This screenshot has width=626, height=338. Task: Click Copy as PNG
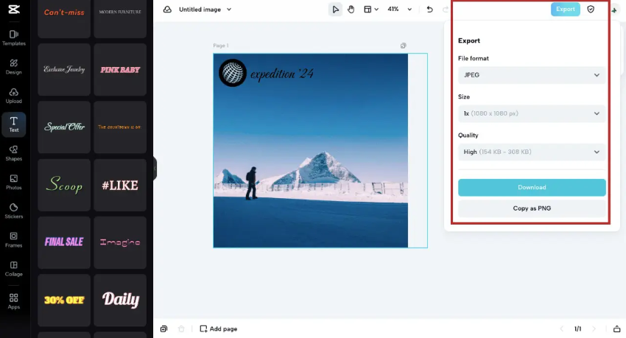[x=532, y=208]
